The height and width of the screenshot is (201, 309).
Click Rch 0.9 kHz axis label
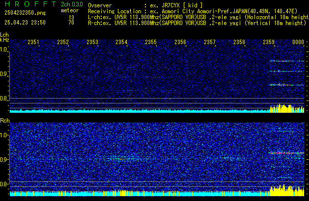tap(4, 159)
